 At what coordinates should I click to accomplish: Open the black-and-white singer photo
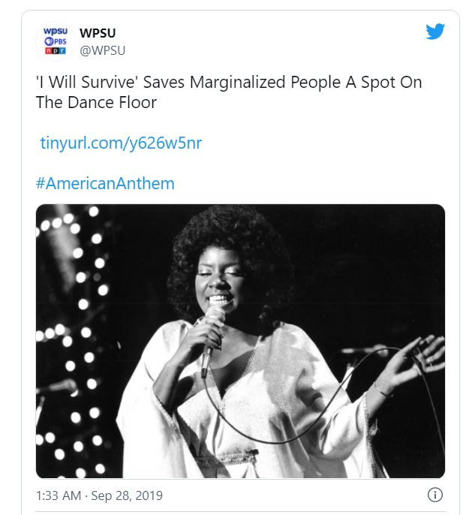click(x=240, y=342)
